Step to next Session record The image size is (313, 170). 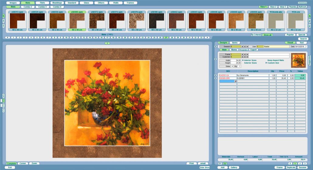245,46
